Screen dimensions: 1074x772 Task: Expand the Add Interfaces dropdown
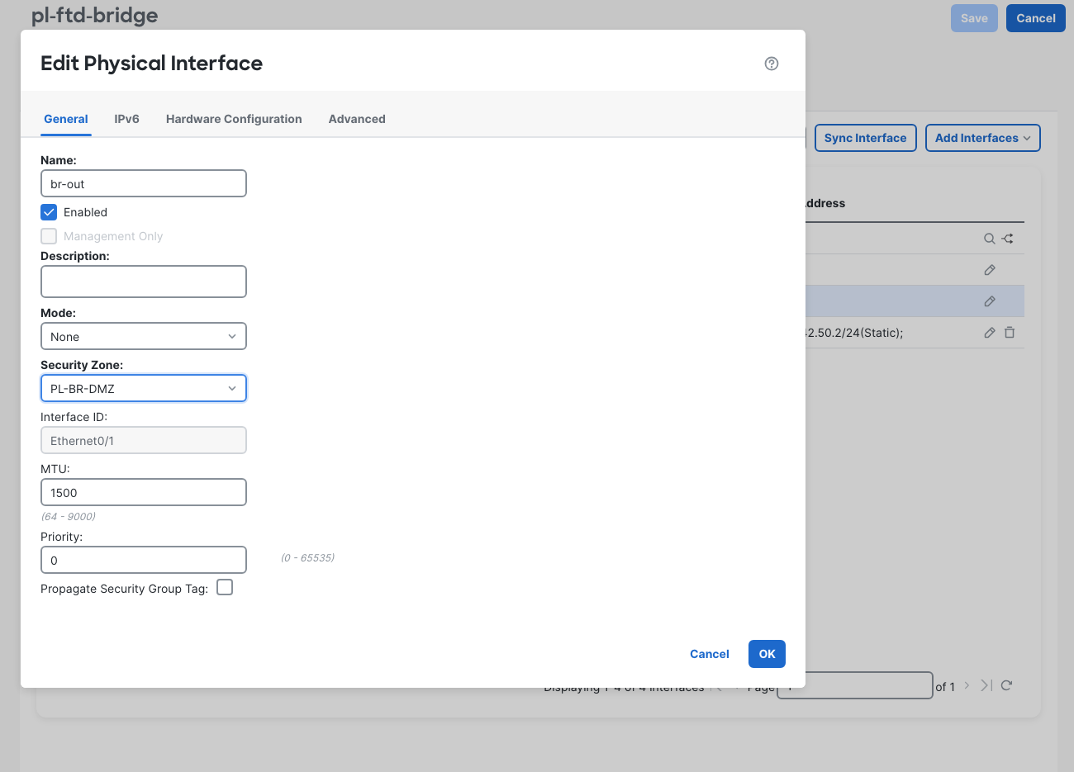pyautogui.click(x=982, y=138)
